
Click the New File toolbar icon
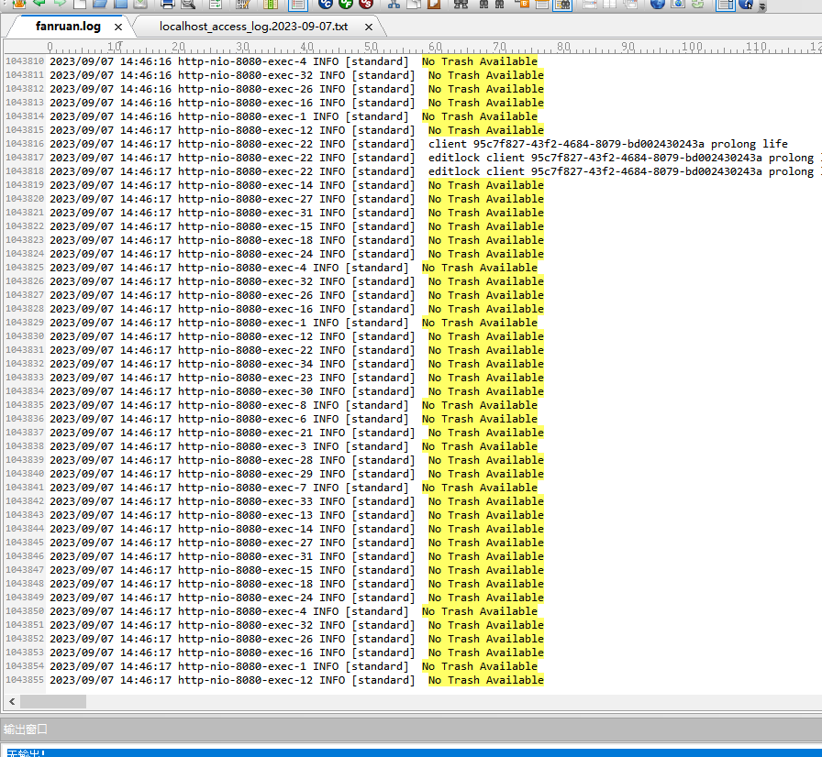[x=80, y=5]
